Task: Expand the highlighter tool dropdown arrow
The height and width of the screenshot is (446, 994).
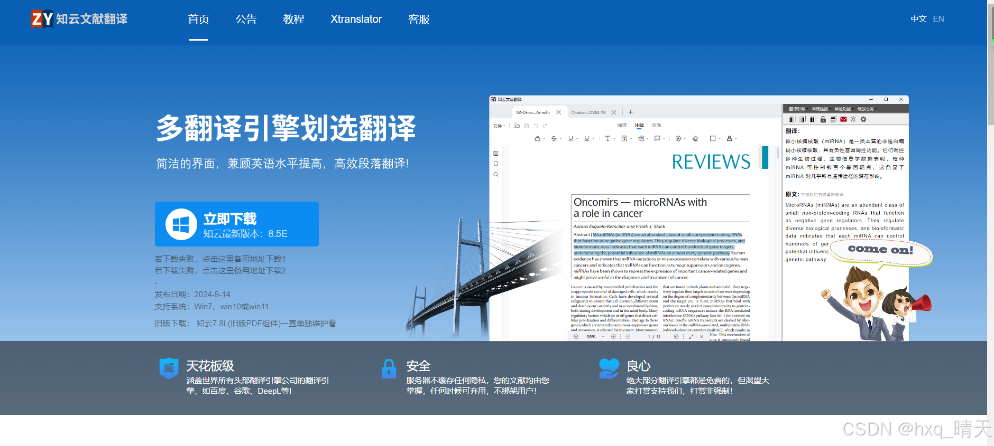Action: (544, 139)
